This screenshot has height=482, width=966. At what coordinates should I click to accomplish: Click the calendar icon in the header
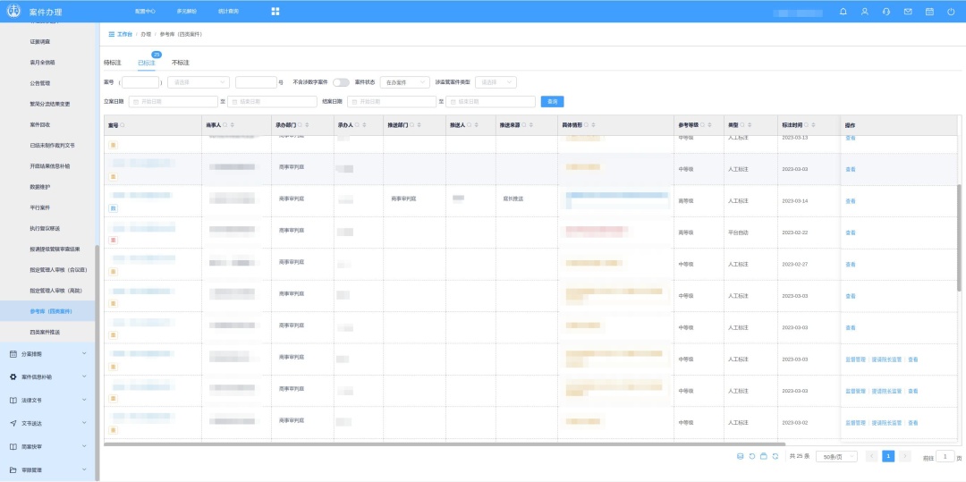click(x=929, y=12)
